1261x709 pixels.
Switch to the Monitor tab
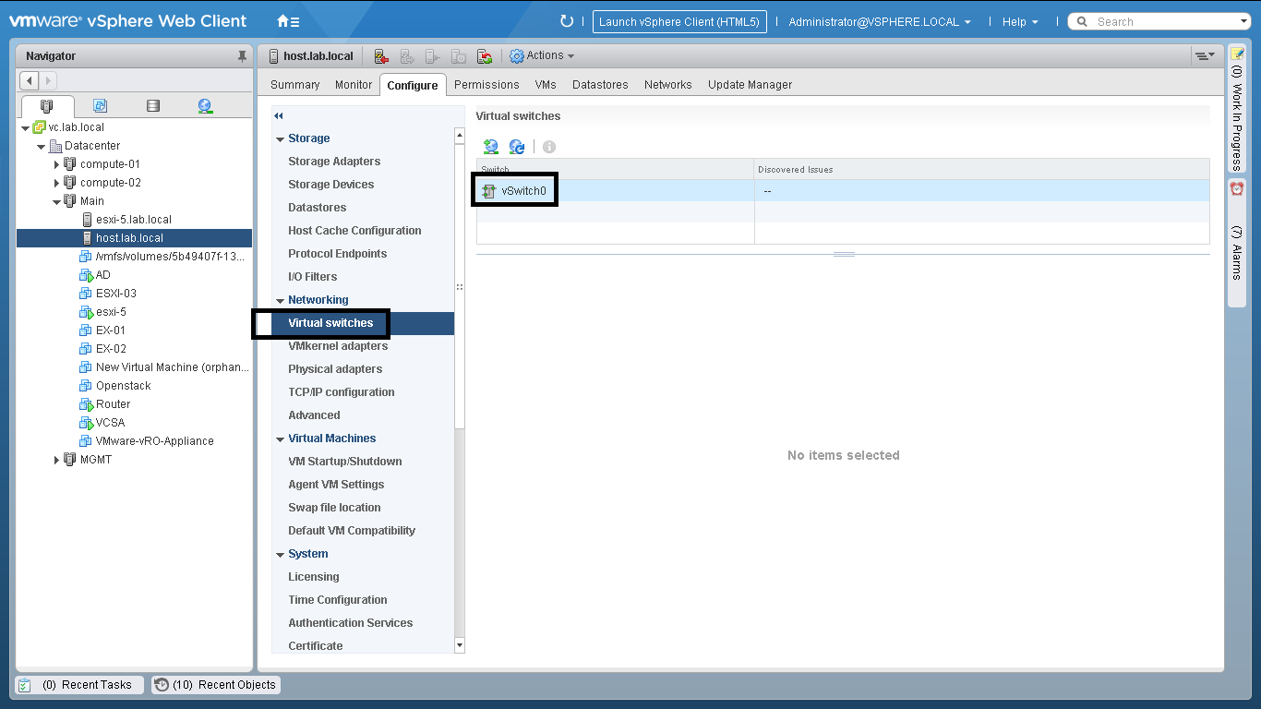pyautogui.click(x=354, y=85)
